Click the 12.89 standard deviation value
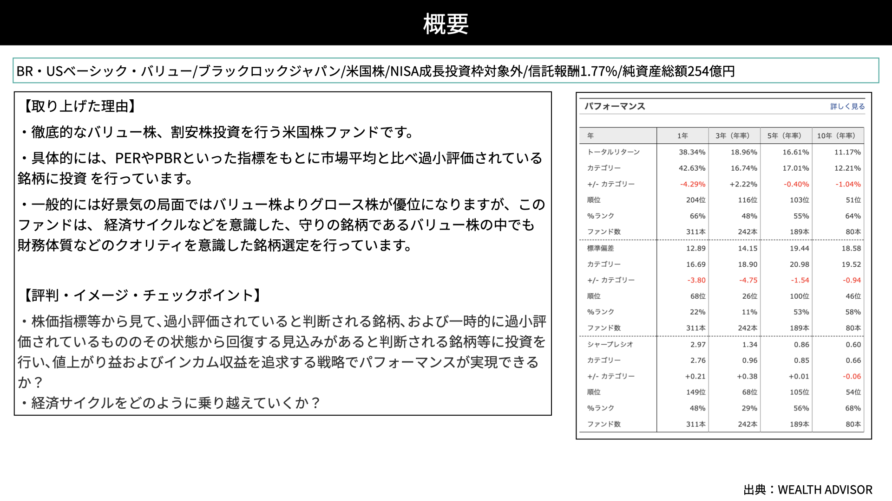This screenshot has width=892, height=501. tap(696, 248)
